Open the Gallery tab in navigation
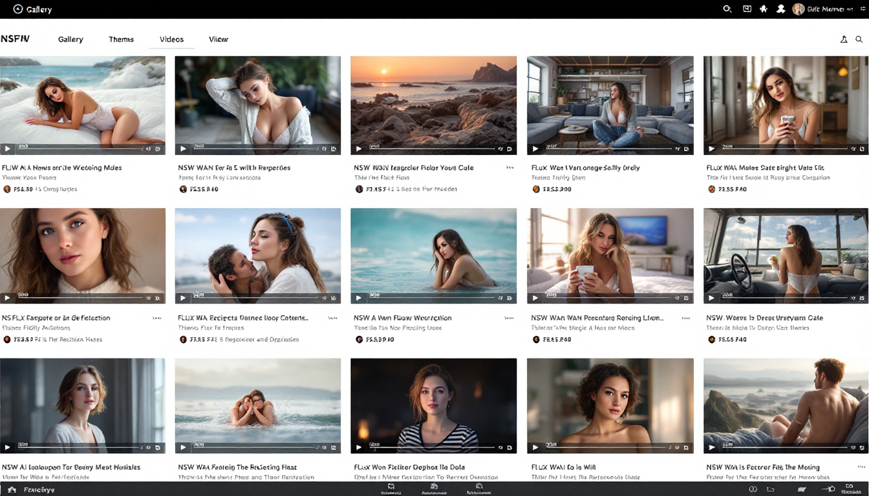The image size is (869, 496). click(x=70, y=39)
